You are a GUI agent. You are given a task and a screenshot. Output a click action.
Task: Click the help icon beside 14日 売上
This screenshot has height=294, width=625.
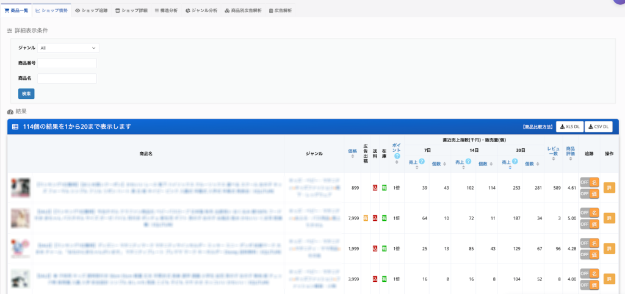pos(468,162)
